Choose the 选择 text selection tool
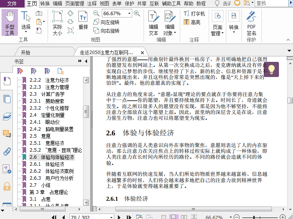 coord(26,22)
